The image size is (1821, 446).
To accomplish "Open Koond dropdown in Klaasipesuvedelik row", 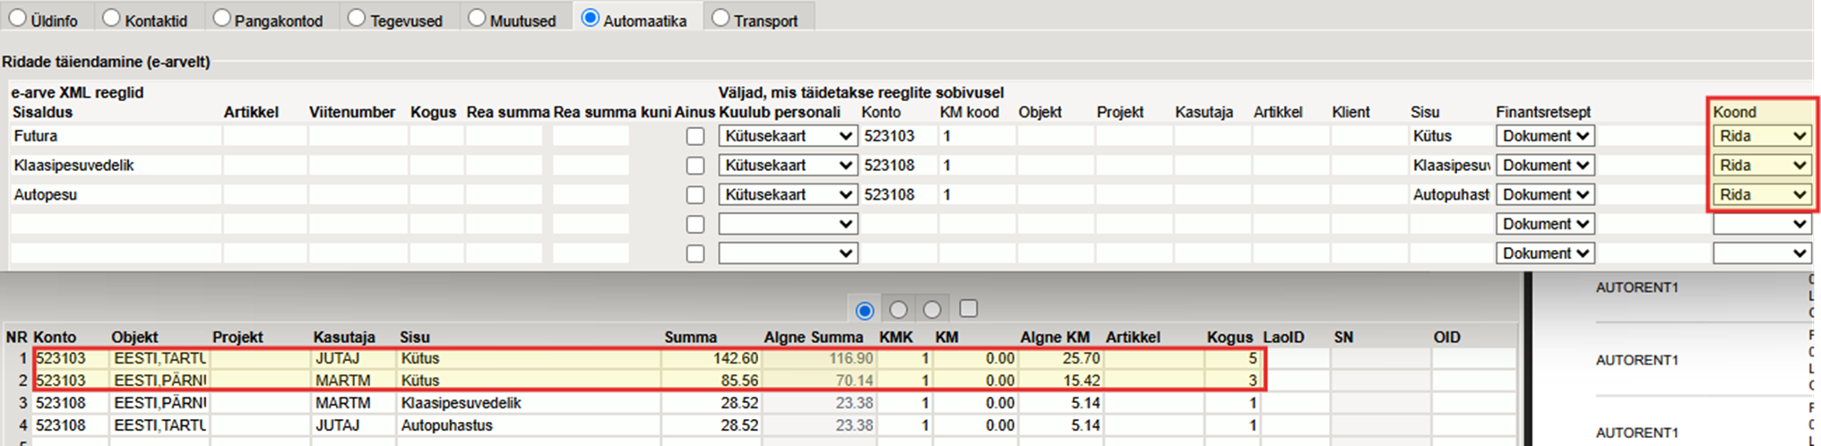I will (1762, 166).
